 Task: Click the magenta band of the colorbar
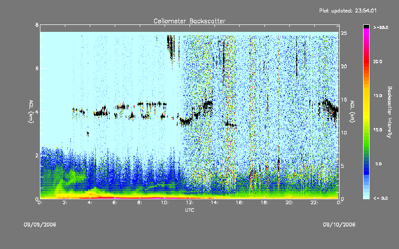point(366,32)
